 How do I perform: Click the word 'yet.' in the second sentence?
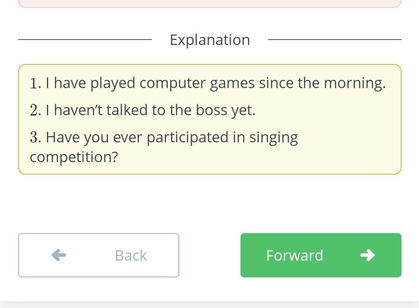(x=243, y=111)
